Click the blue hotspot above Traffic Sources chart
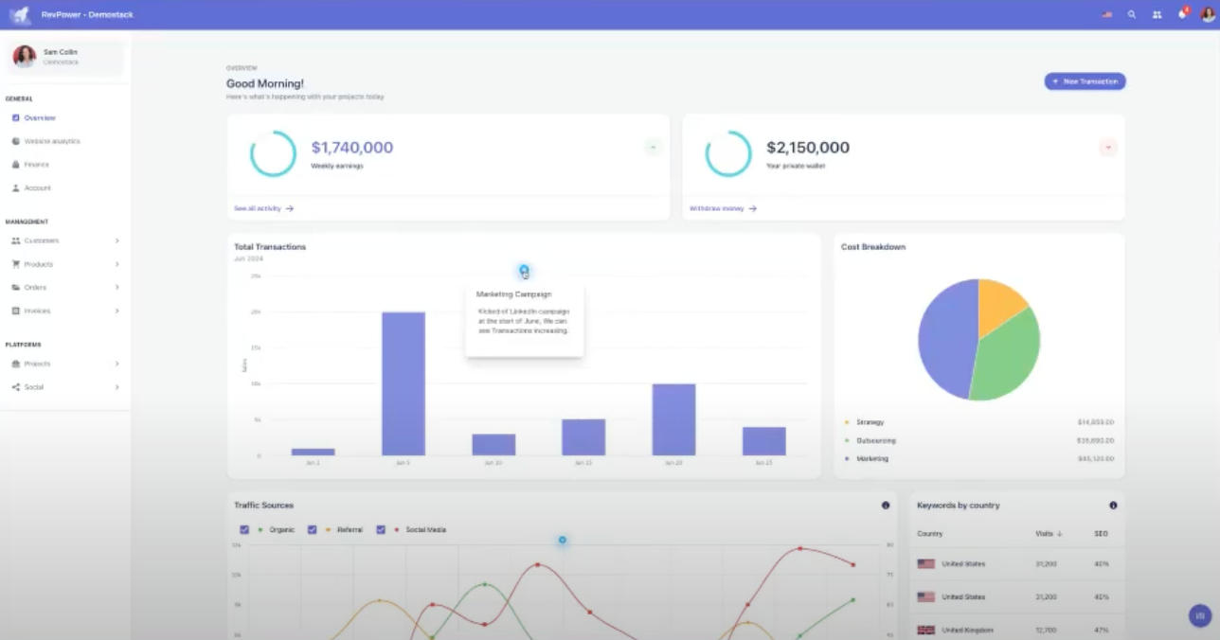1220x640 pixels. pos(562,540)
